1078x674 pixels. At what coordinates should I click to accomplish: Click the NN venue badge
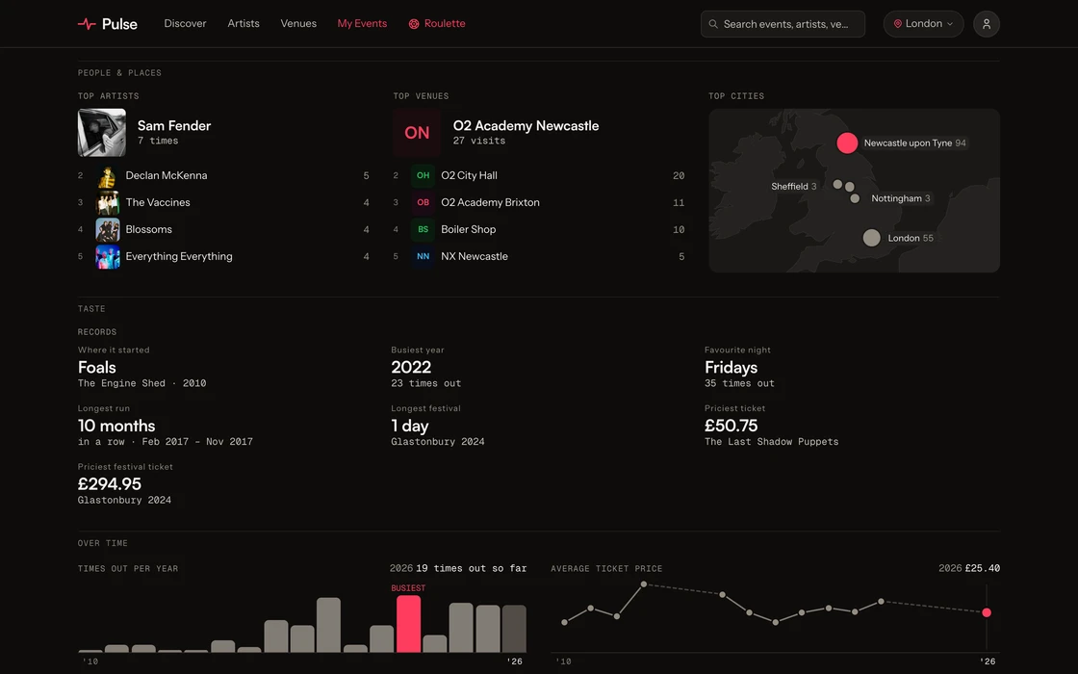[x=423, y=256]
